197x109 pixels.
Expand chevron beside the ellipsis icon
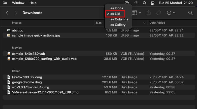174,13
